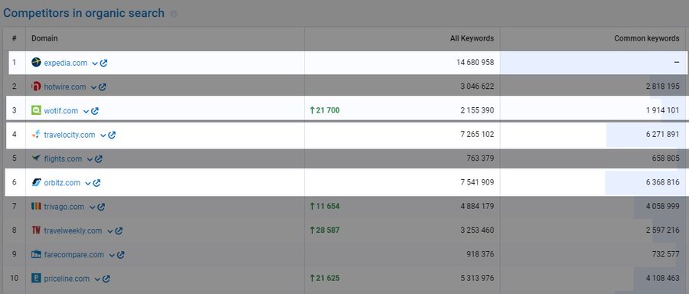The width and height of the screenshot is (689, 294).
Task: Open the travelocity.com domain link
Action: click(x=70, y=135)
